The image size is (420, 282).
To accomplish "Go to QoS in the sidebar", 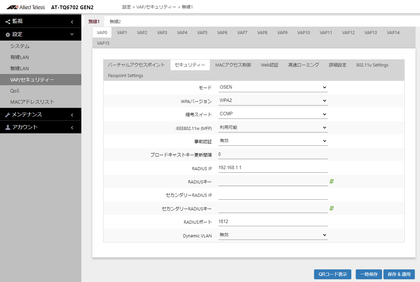I will click(x=41, y=91).
